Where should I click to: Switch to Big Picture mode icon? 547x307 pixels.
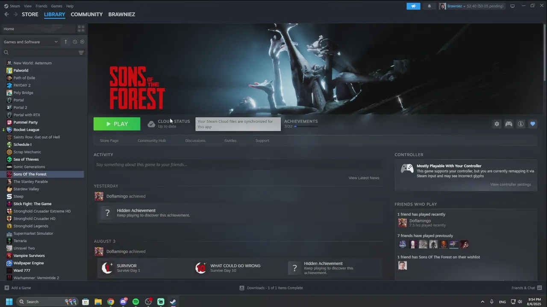(512, 6)
